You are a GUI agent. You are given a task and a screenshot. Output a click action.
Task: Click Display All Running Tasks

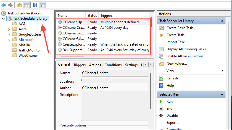click(x=186, y=49)
